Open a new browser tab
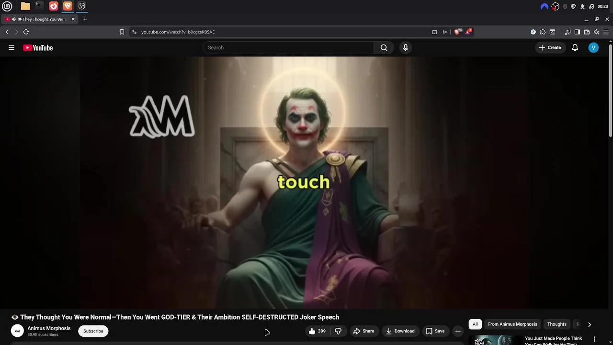613x345 pixels. coord(85,19)
